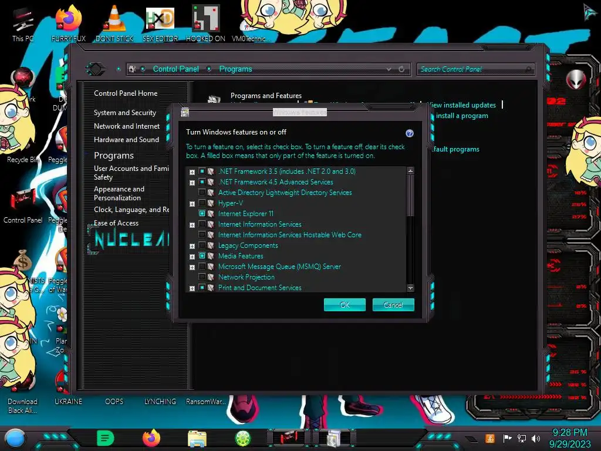Click View installed updates link
Image resolution: width=601 pixels, height=451 pixels.
(x=462, y=105)
